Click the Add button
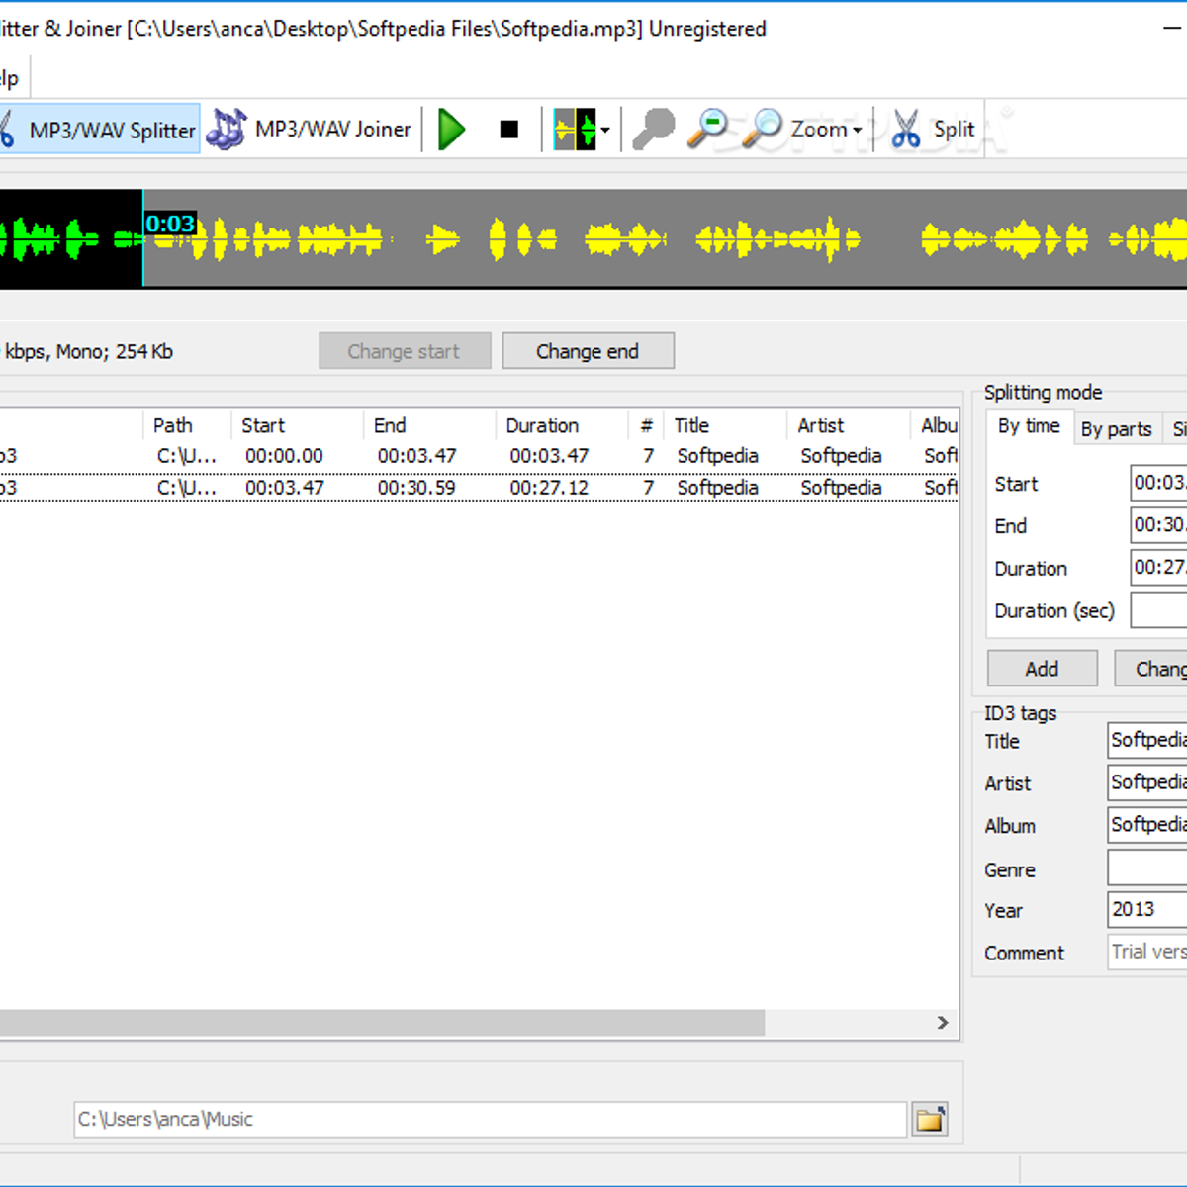 pos(1042,669)
